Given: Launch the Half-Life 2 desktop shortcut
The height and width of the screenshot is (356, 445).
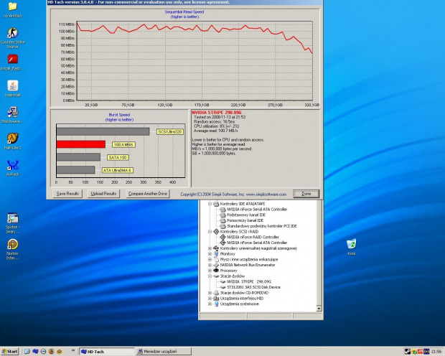Looking at the screenshot, I should [x=12, y=139].
